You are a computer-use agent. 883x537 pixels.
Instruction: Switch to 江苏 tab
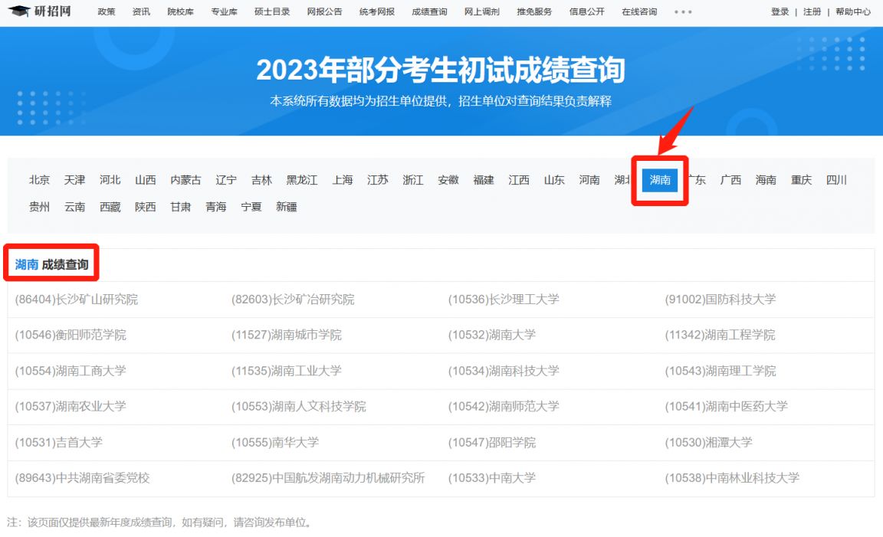[x=378, y=180]
